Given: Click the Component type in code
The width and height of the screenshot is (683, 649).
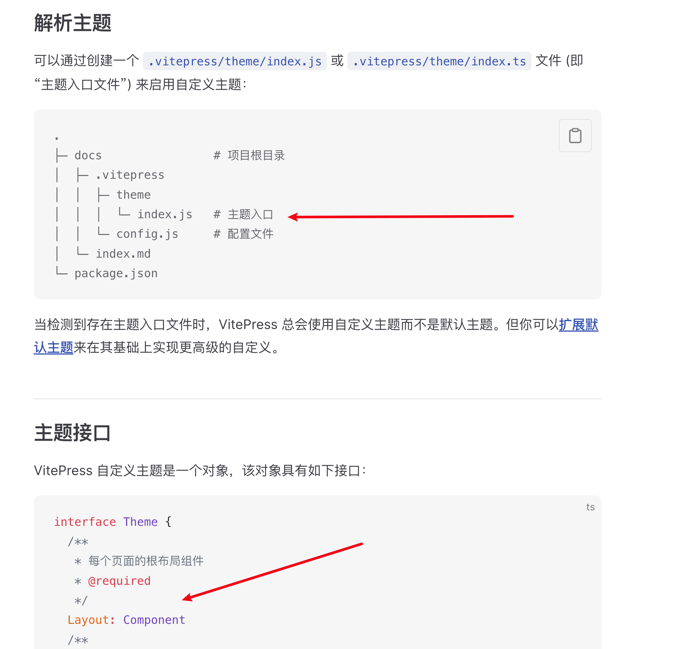Looking at the screenshot, I should [154, 620].
